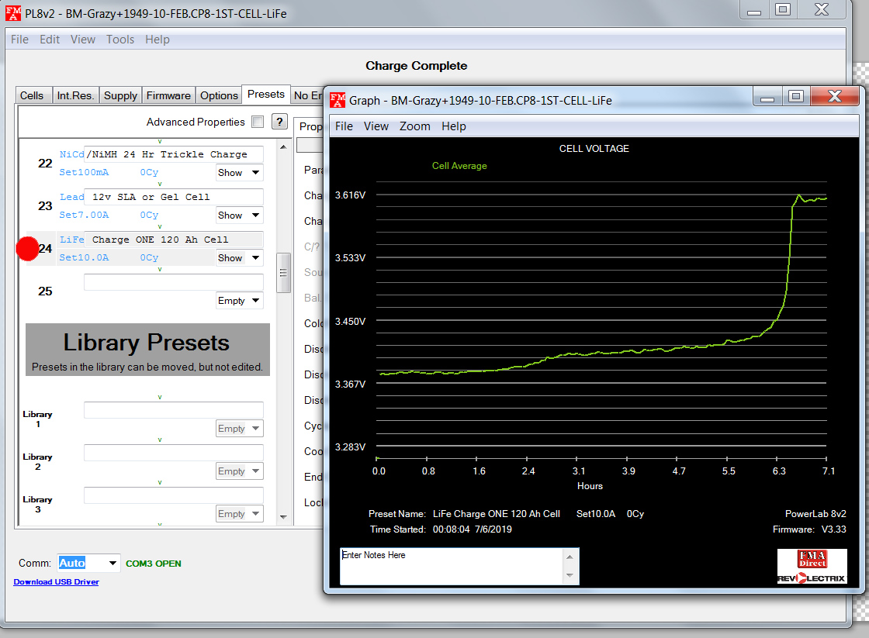Click the question mark help button
The image size is (869, 638).
pyautogui.click(x=279, y=122)
